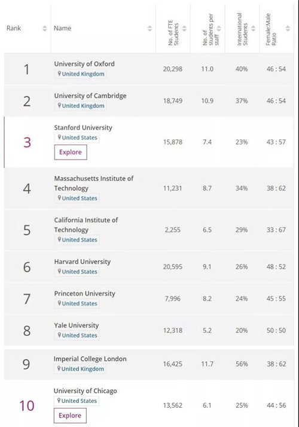Sort by No. of FTE Students arrows
This screenshot has height=427, width=299.
click(x=184, y=28)
